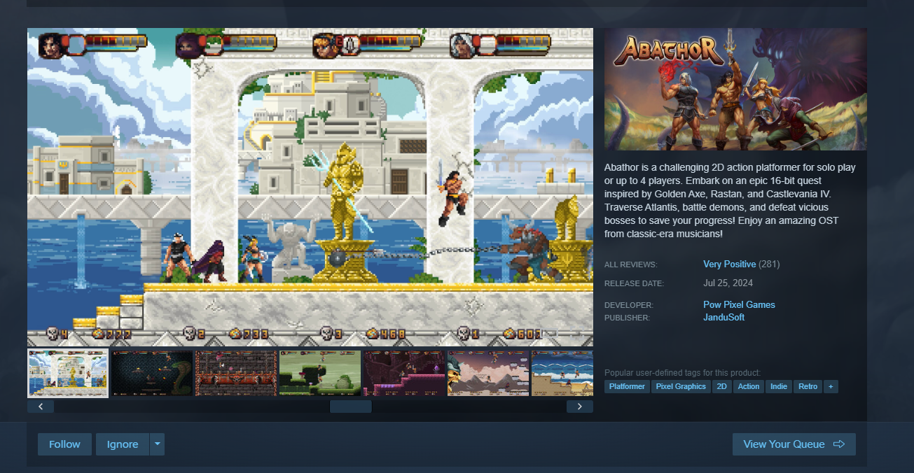Screen dimensions: 914x473
Task: Open developer Pow Pixel Games page
Action: (739, 305)
